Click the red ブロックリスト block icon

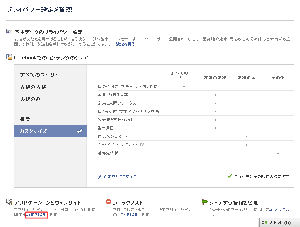(109, 202)
